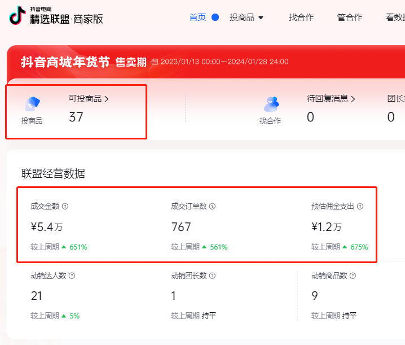Open the help icon next to 成交金额

coord(65,207)
